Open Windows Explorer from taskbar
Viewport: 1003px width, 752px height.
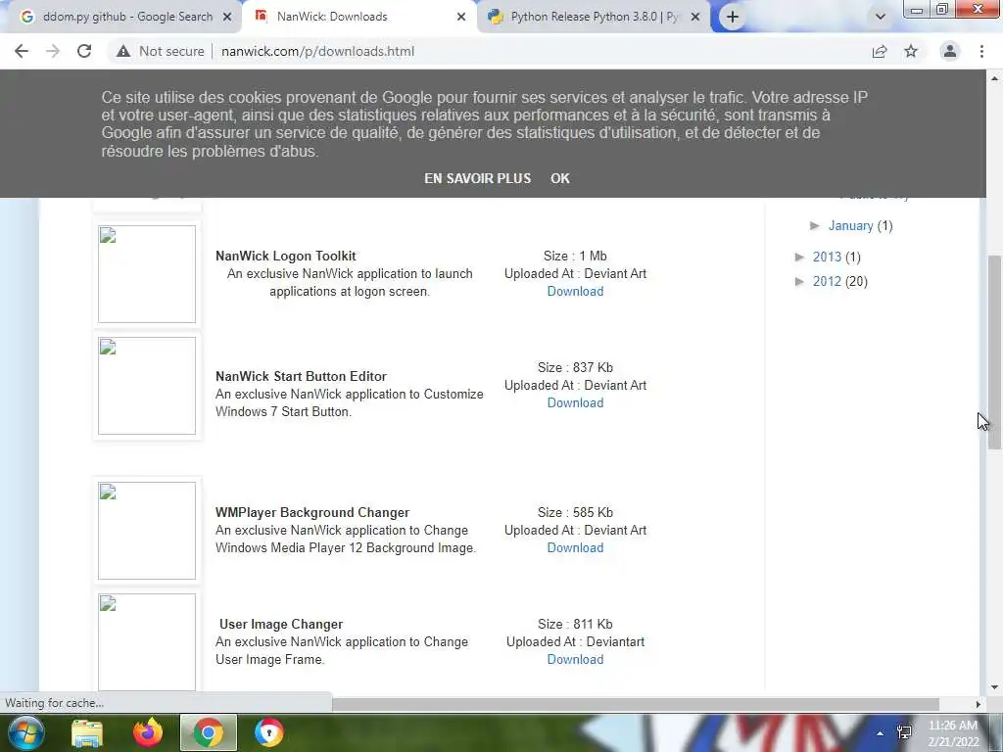[87, 732]
